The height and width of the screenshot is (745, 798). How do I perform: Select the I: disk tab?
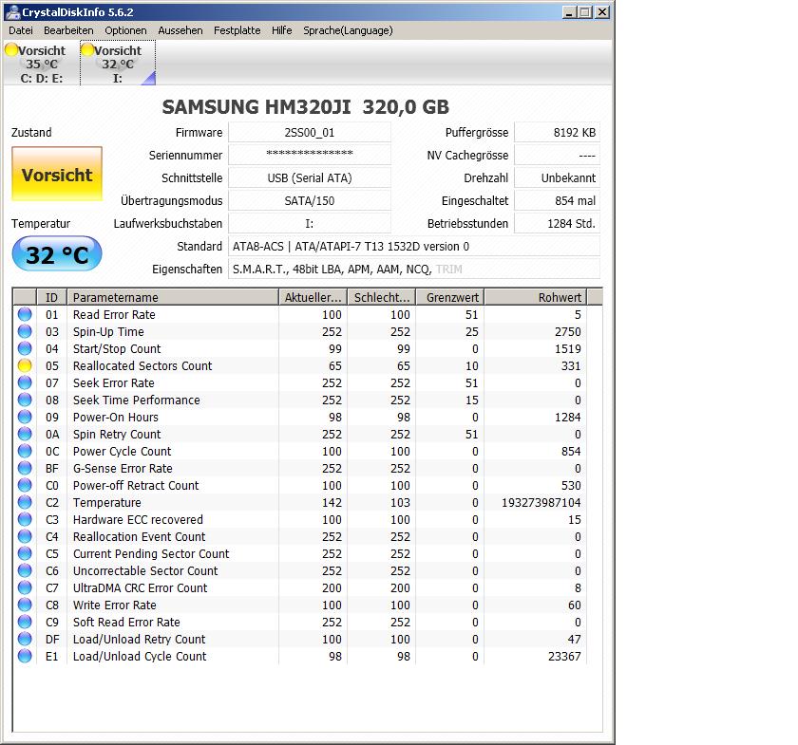(x=118, y=63)
